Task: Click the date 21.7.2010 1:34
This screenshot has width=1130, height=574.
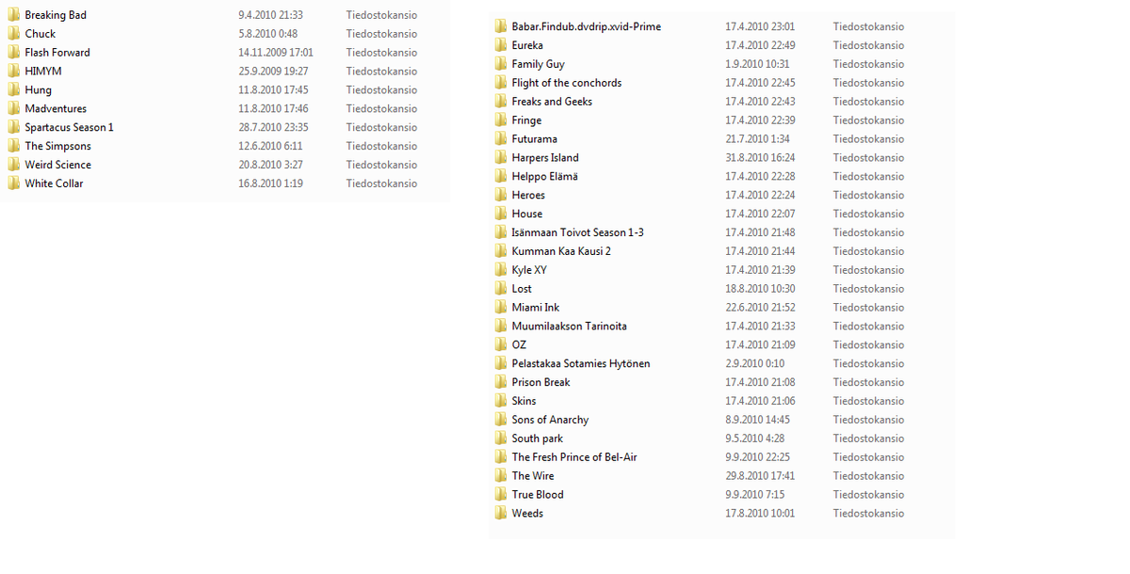Action: pyautogui.click(x=757, y=139)
